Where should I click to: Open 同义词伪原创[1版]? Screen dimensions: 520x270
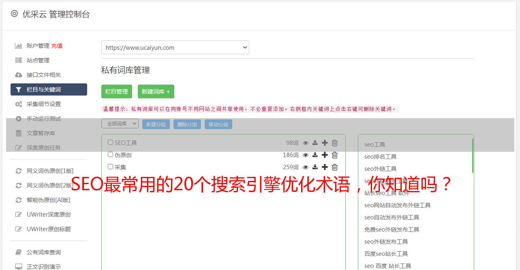click(x=50, y=171)
